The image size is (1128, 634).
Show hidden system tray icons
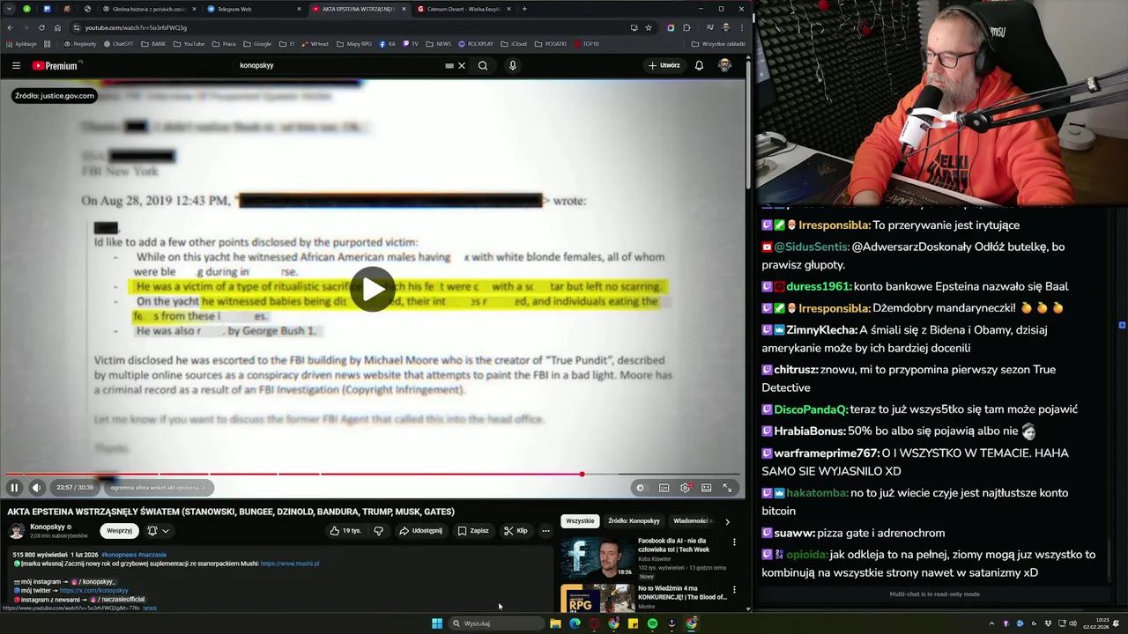pos(991,623)
